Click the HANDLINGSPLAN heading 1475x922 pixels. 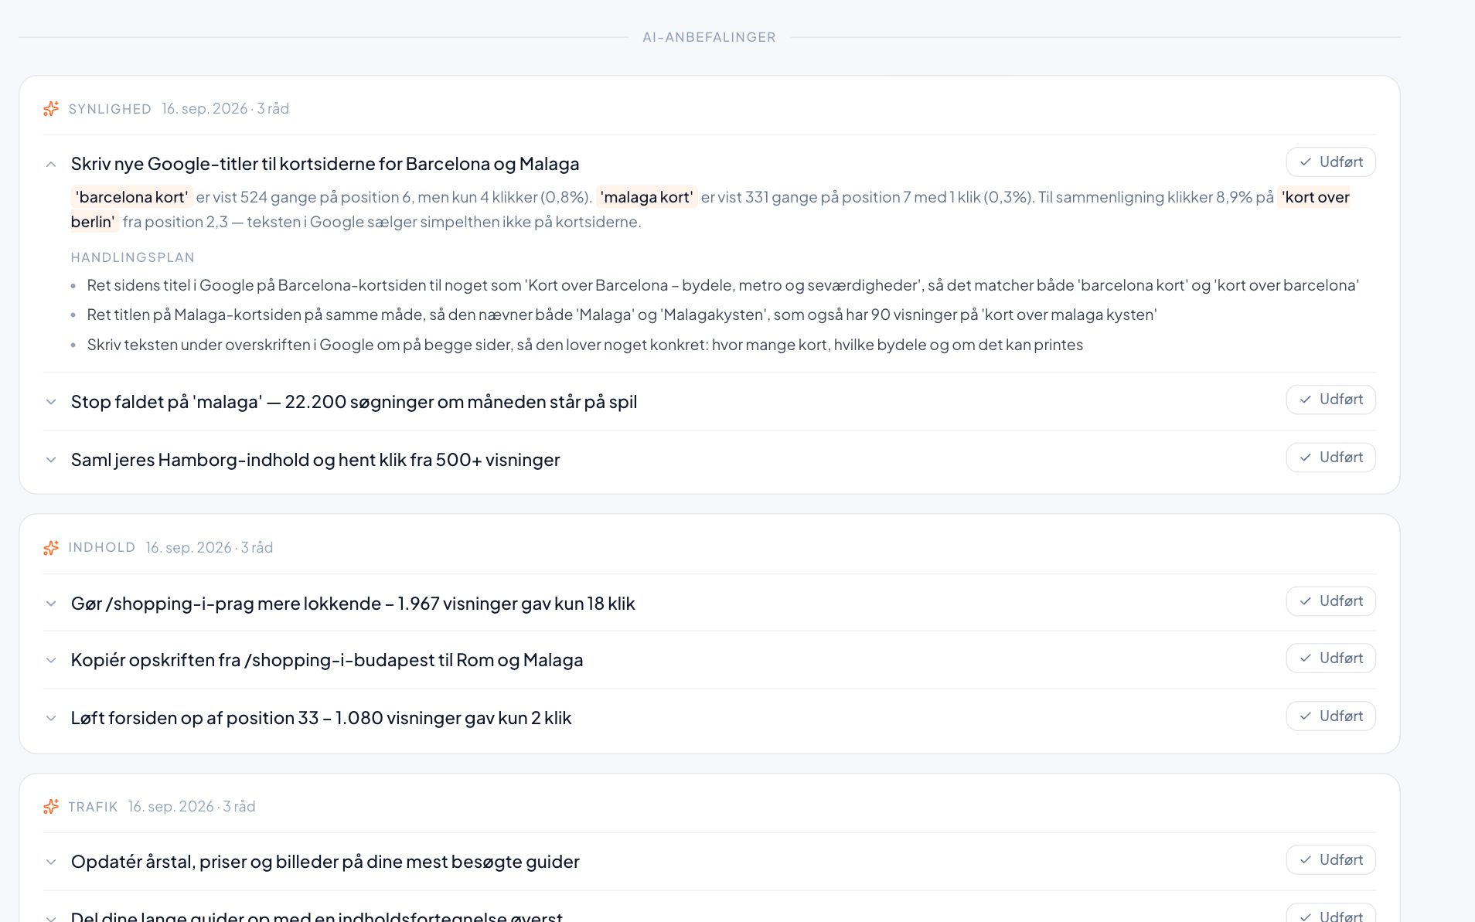tap(132, 257)
